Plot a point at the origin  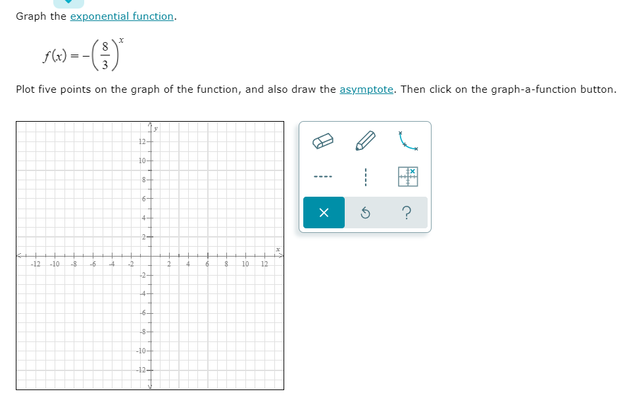pyautogui.click(x=151, y=257)
